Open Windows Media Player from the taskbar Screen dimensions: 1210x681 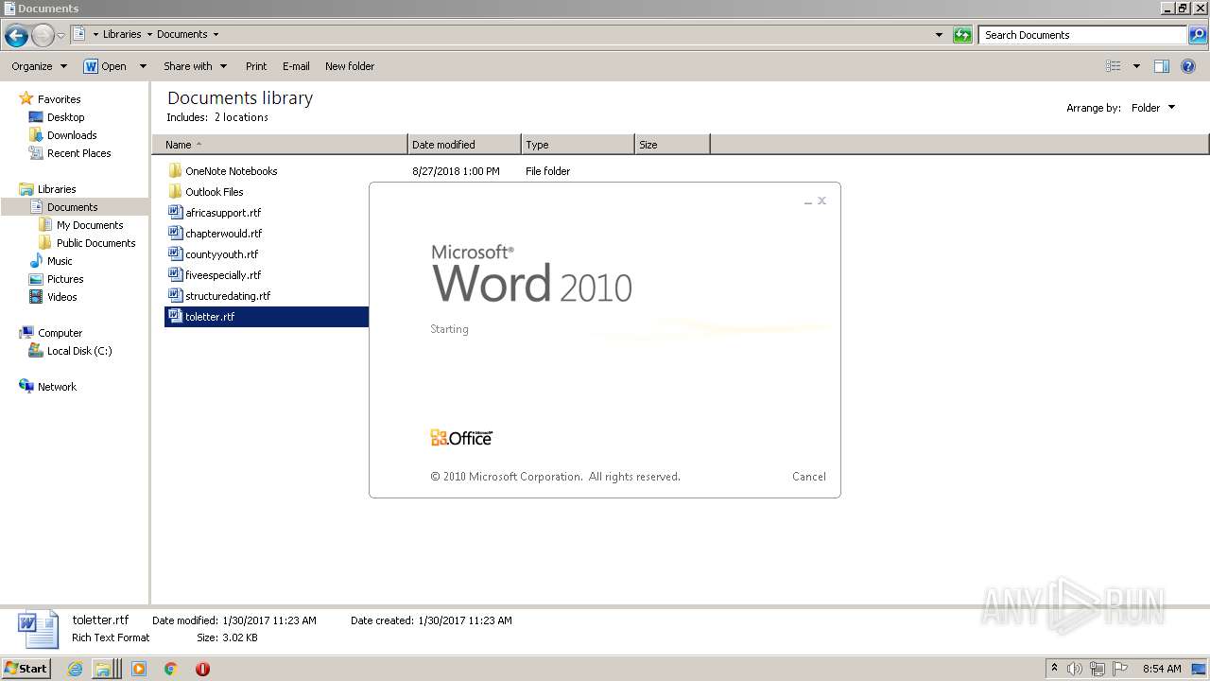139,669
